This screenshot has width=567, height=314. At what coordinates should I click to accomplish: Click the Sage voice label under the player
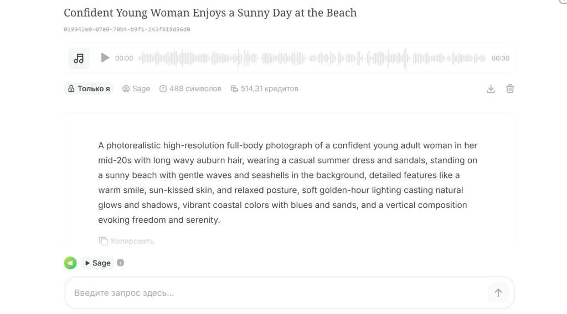pos(136,89)
